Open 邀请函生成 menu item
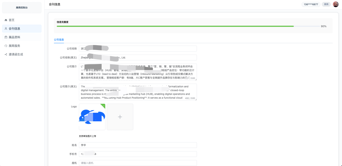 (x=22, y=54)
